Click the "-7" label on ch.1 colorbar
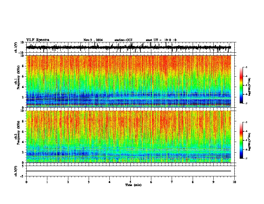Viewport: 264px width, 204px height. pyautogui.click(x=246, y=103)
